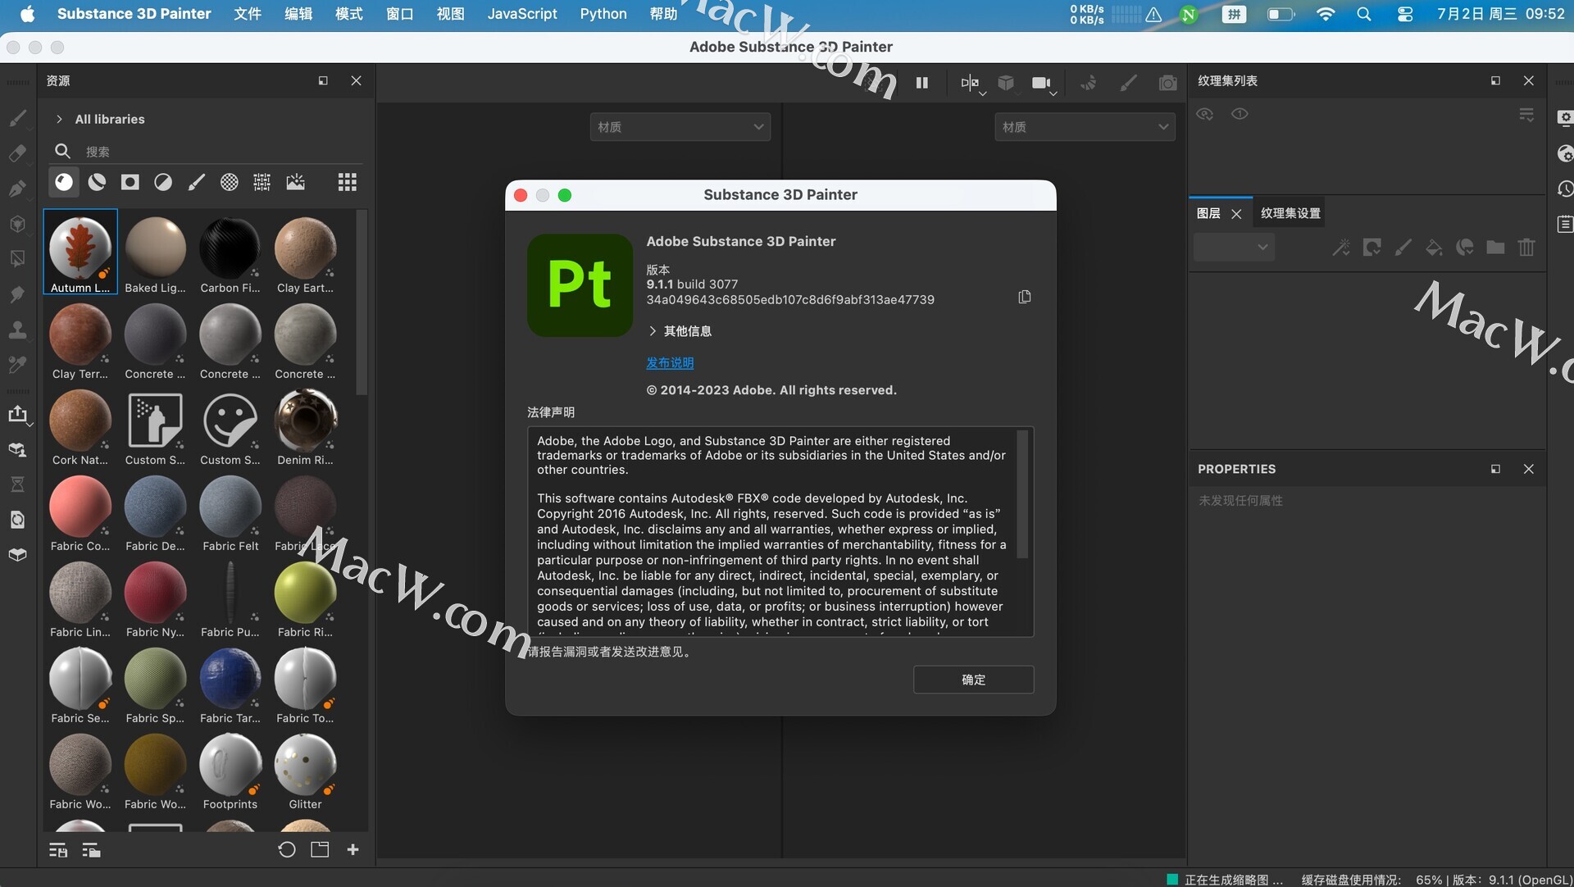
Task: Delete layer with the trash icon
Action: (x=1526, y=247)
